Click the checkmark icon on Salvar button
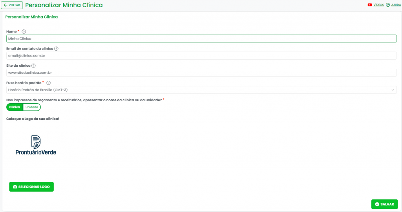Viewport: 402px width, 212px height. pos(377,204)
